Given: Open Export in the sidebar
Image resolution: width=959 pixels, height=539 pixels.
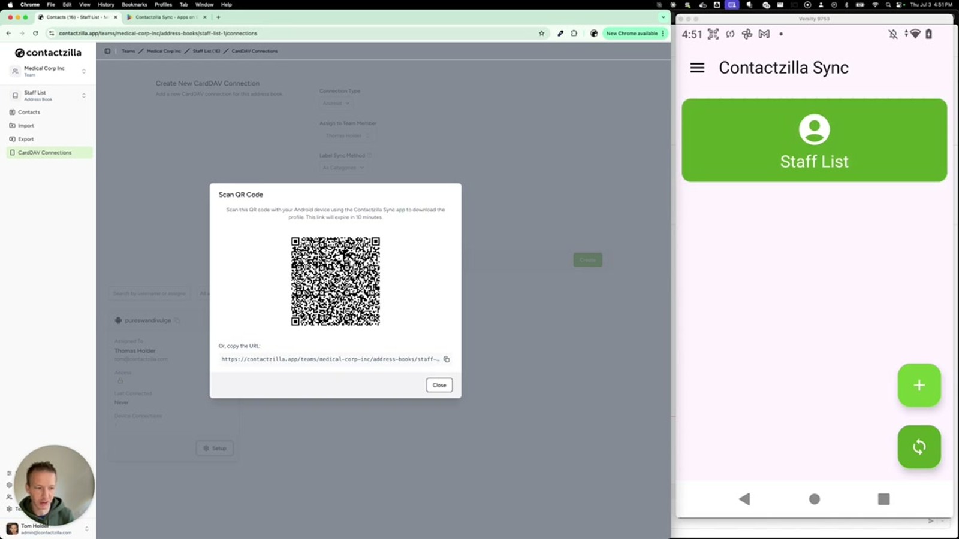Looking at the screenshot, I should click(x=48, y=139).
